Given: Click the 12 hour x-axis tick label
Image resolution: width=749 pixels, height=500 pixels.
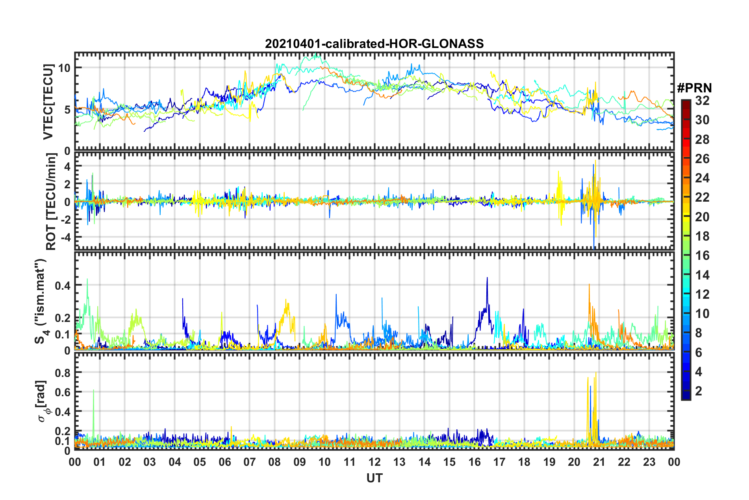Looking at the screenshot, I should tap(374, 462).
